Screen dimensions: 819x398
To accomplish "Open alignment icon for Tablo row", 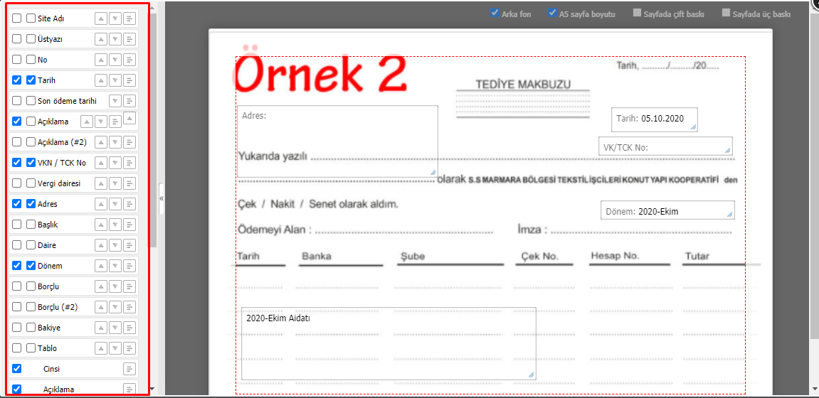I will coord(130,348).
